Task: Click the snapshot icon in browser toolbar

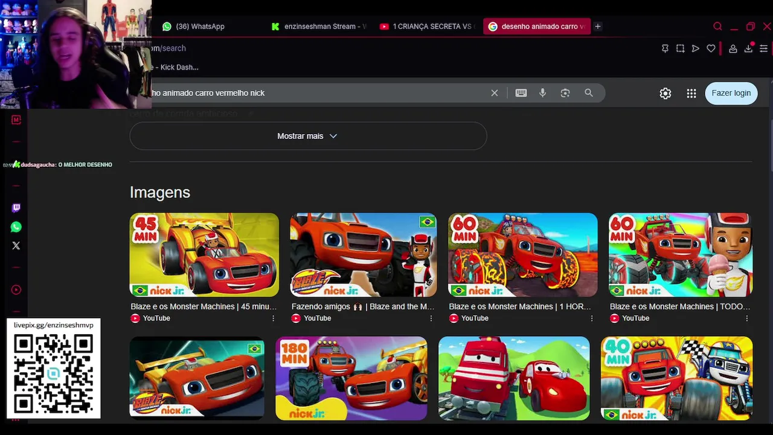Action: 680,48
